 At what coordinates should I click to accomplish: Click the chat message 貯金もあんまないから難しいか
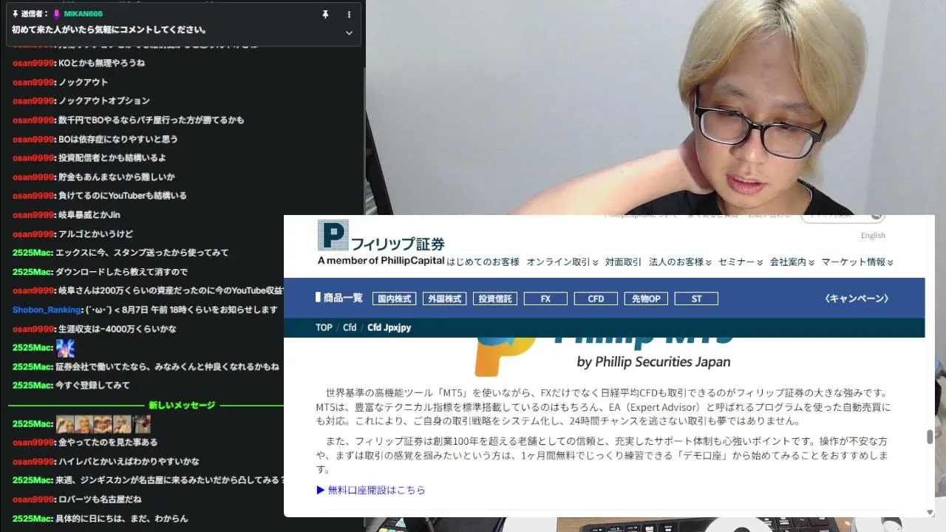(x=117, y=177)
